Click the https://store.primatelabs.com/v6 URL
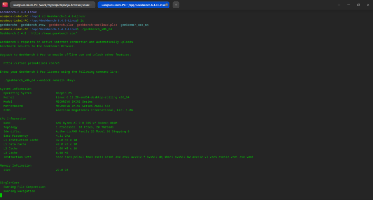 tap(31, 63)
